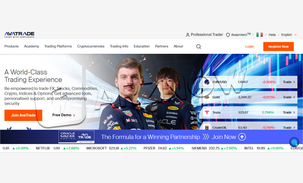Open the Partners menu
This screenshot has width=303, height=183.
click(161, 46)
